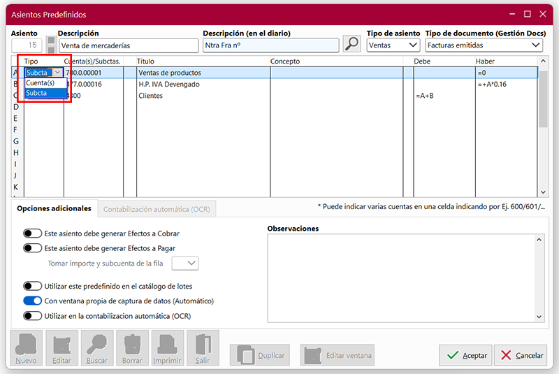Viewport: 559px width, 374px height.
Task: Enable 'generar Efectos a Cobrar' toggle
Action: 33,233
